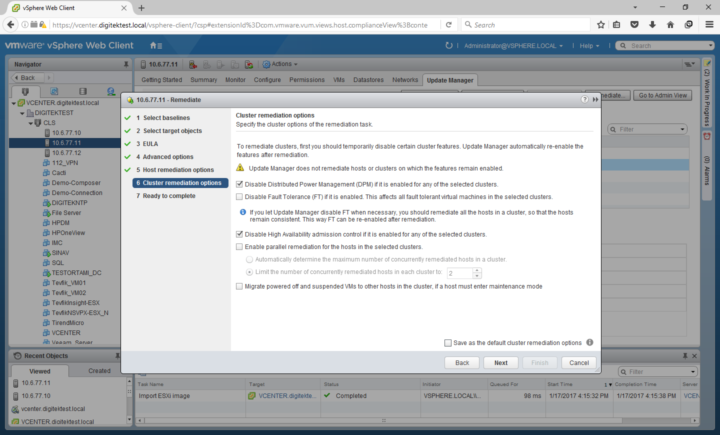Screen dimensions: 720x435
Task: Increase the concurrent hosts limit spinner
Action: (x=477, y=270)
